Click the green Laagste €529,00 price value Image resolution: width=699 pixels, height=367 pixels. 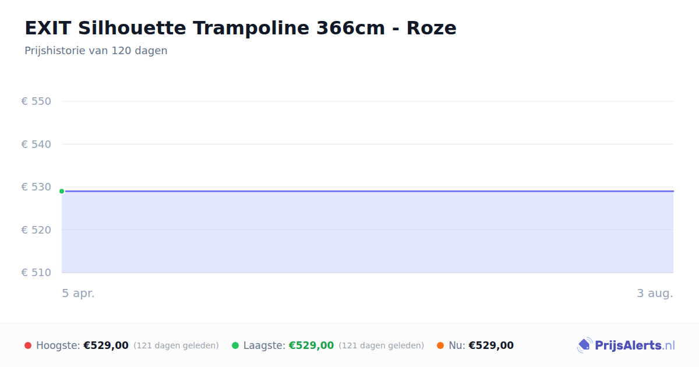[x=311, y=345]
